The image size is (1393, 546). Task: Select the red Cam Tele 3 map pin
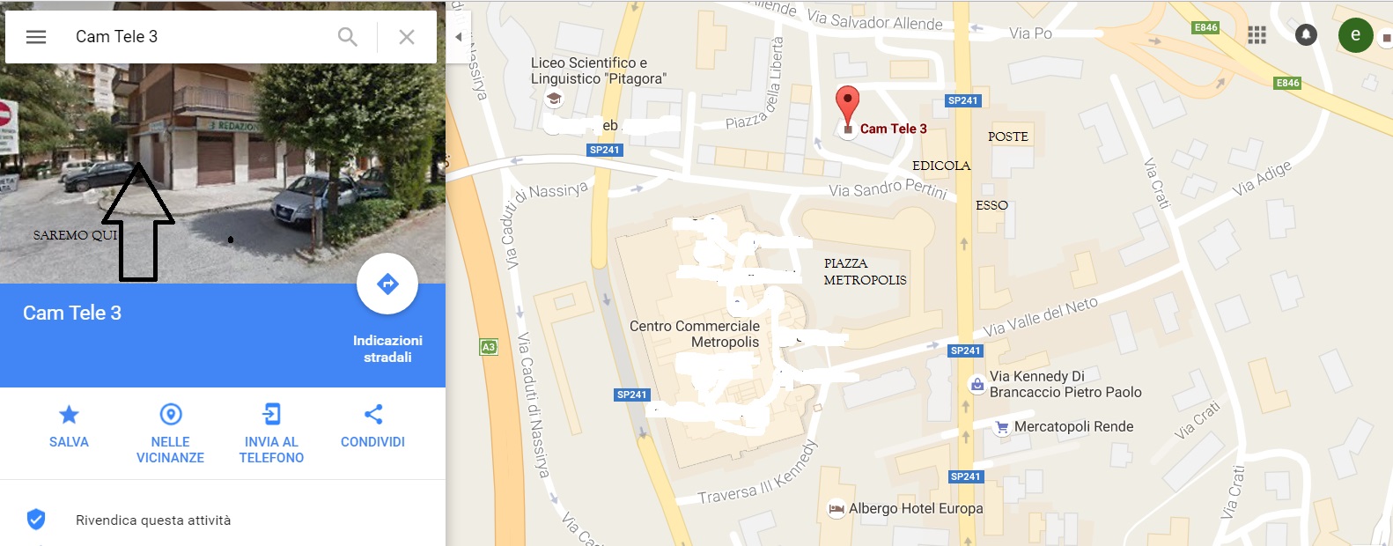point(847,107)
